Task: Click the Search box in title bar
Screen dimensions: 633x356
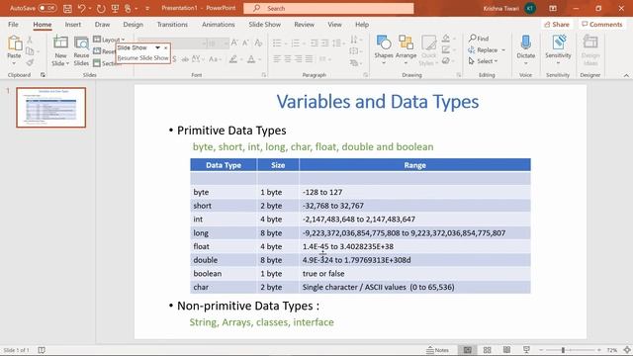Action: (x=328, y=8)
